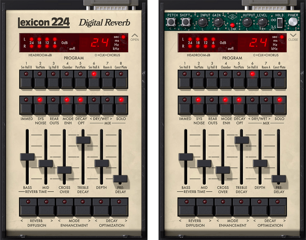The width and height of the screenshot is (306, 240).
Task: Click the PRE-DELAY fader on left unit
Action: pyautogui.click(x=120, y=179)
